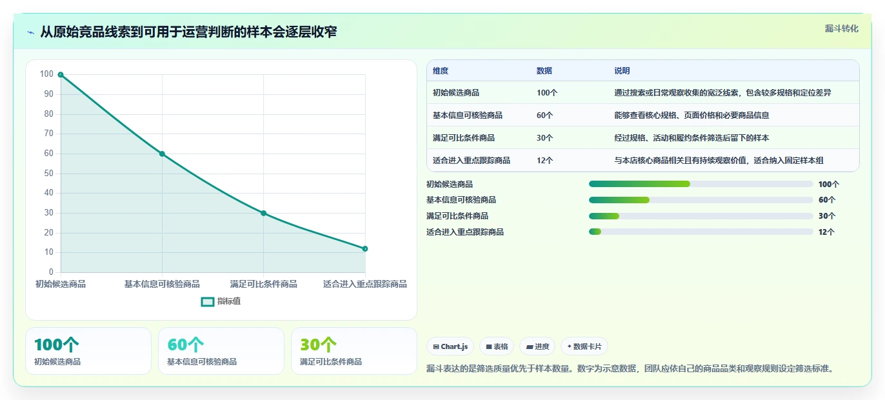Click the 30个 stat card
Screen dimensions: 885x400
(x=354, y=351)
